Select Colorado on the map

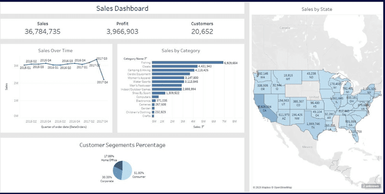point(298,103)
